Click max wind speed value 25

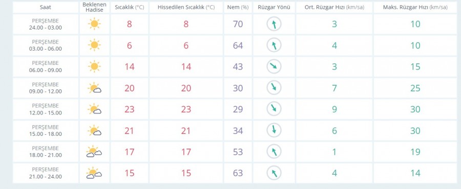(415, 88)
